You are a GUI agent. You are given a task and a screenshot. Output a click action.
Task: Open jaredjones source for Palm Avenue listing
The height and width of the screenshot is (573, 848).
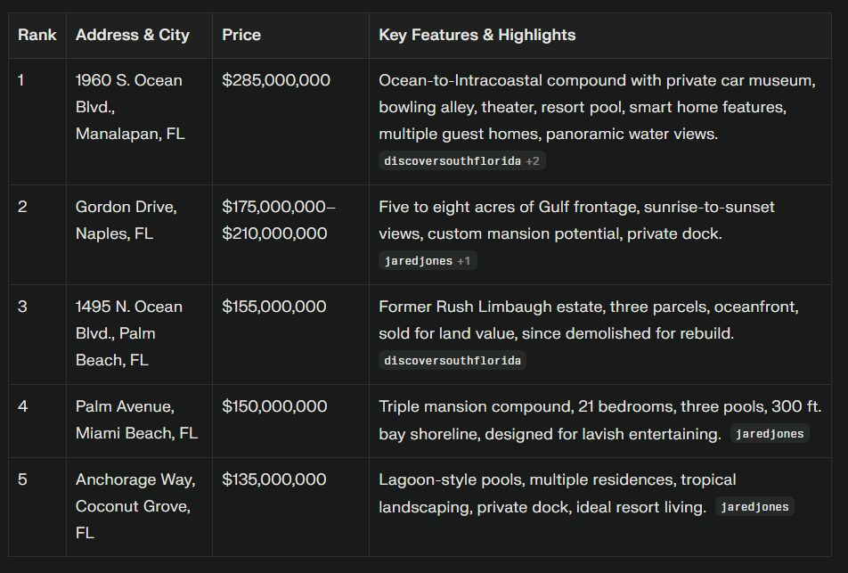point(770,434)
